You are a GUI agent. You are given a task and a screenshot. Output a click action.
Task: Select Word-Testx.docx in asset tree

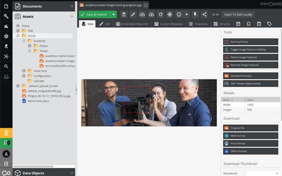[x=39, y=101]
